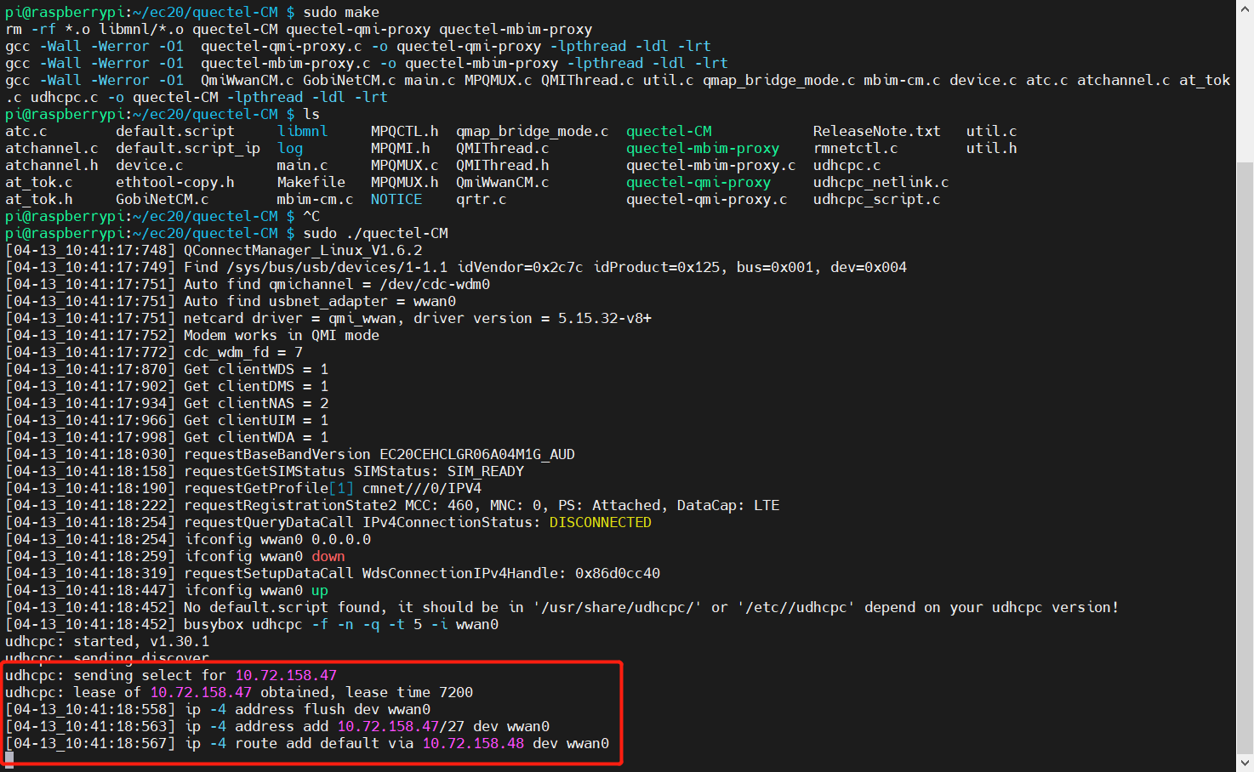Click the qrtr.c file name
The image size is (1254, 772).
(482, 199)
